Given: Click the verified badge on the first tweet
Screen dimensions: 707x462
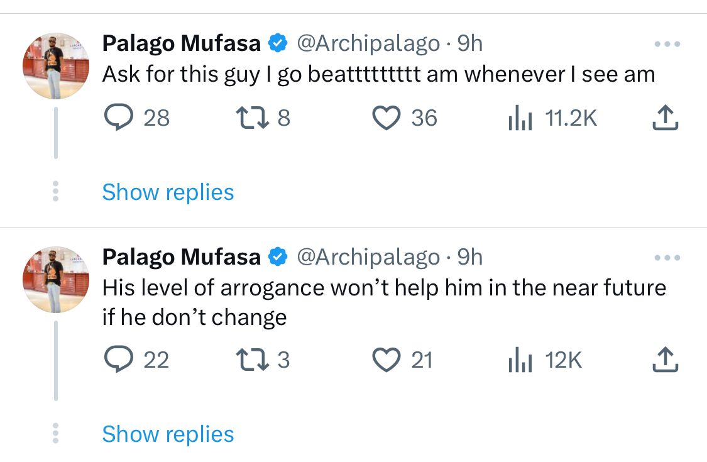Looking at the screenshot, I should tap(278, 43).
